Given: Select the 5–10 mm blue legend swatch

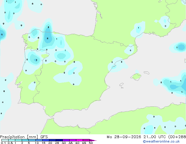Looking at the screenshot, I should pyautogui.click(x=32, y=140).
